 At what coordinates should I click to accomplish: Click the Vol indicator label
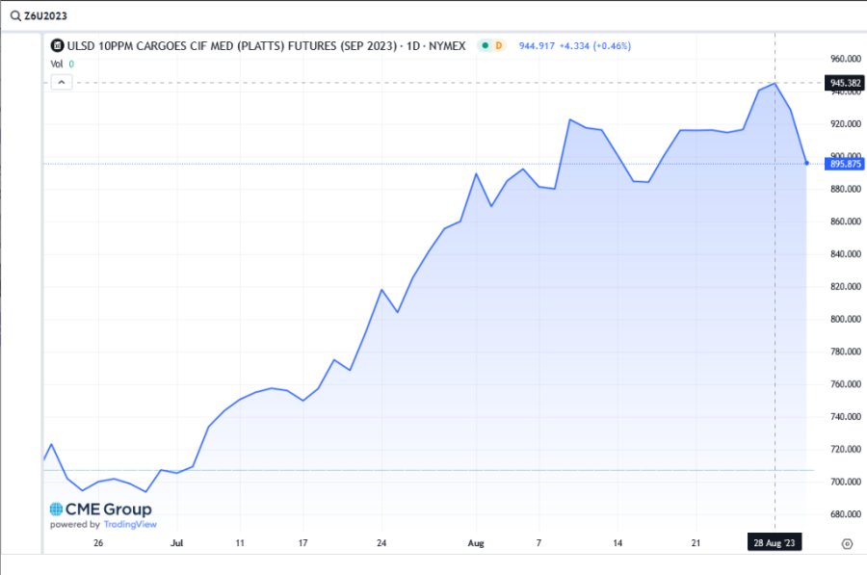point(56,64)
